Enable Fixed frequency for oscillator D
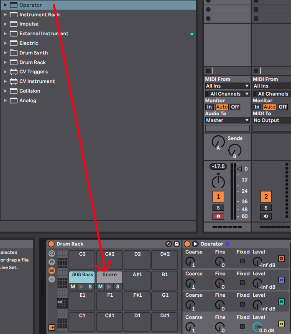Image resolution: width=291 pixels, height=334 pixels. tap(242, 261)
